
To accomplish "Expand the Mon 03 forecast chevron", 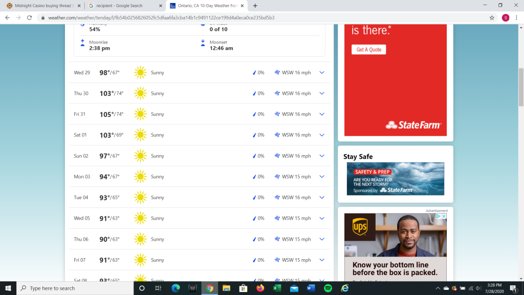I will coord(321,177).
